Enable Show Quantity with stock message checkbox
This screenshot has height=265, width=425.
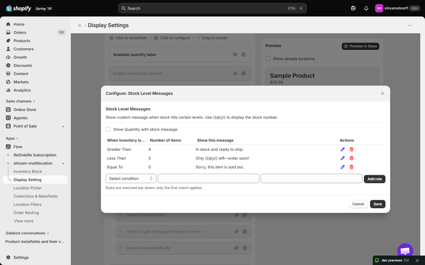(x=108, y=129)
